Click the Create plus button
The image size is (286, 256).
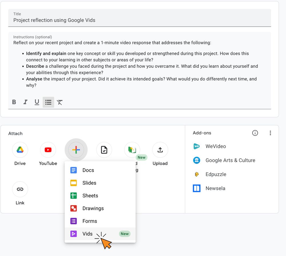[x=76, y=150]
